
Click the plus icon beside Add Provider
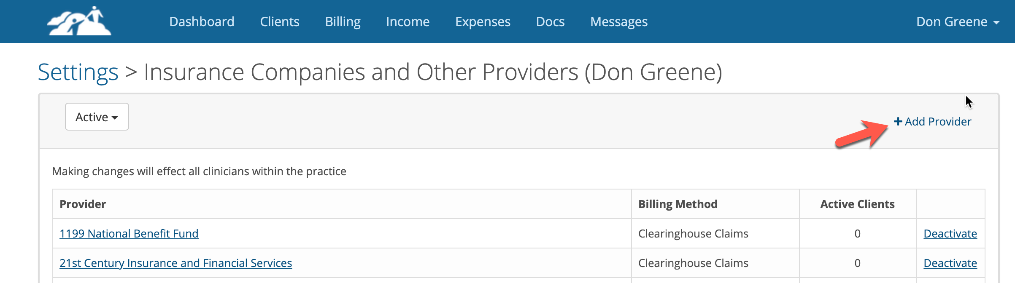click(898, 122)
